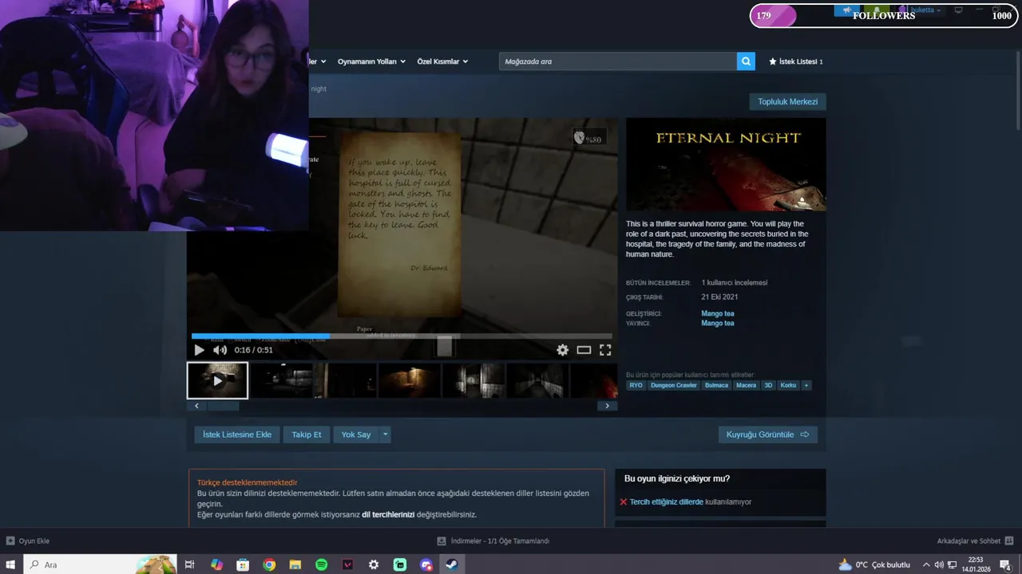Open Settings gear in the taskbar

[374, 564]
